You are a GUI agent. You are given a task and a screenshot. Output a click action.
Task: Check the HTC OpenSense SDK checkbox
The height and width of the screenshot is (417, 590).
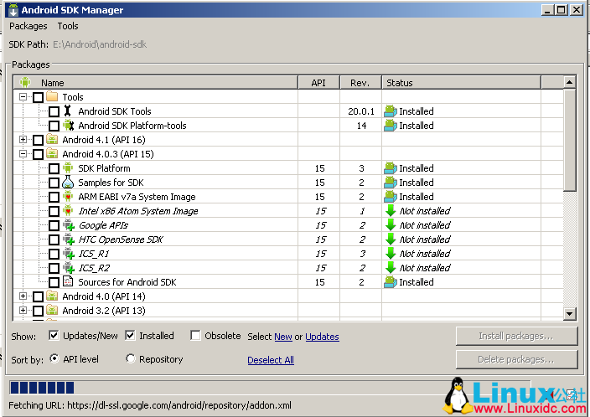[54, 239]
